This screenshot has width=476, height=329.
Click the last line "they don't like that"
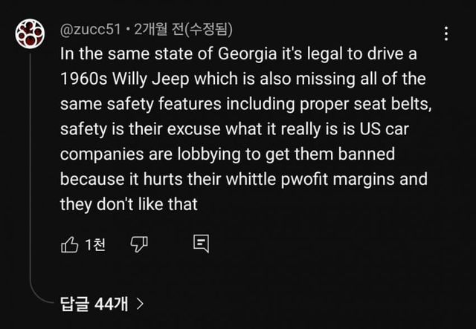129,203
